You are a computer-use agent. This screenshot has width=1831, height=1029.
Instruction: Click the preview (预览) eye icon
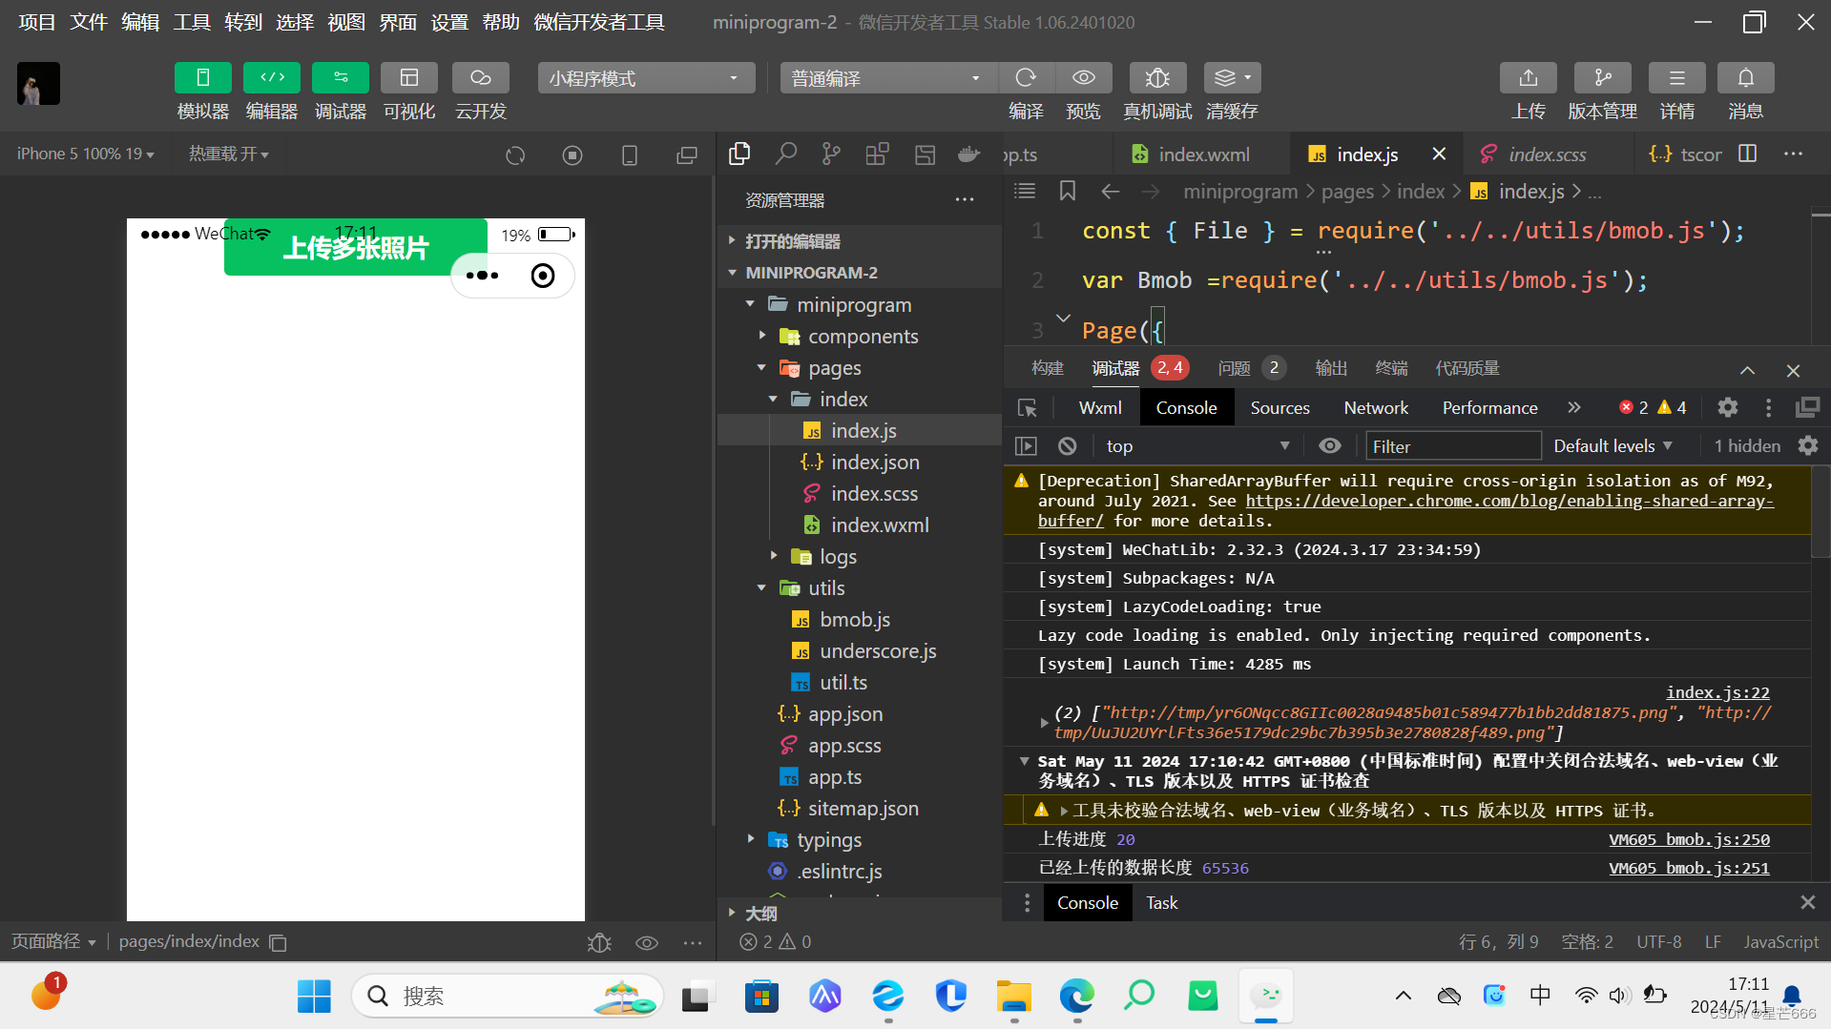coord(1083,78)
